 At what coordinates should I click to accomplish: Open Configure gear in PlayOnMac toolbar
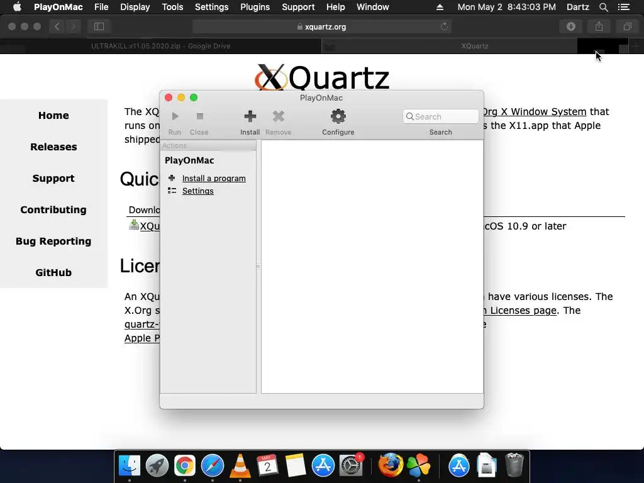pyautogui.click(x=338, y=116)
